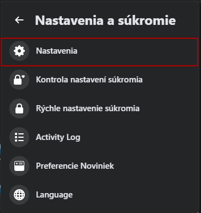201x213 pixels.
Task: Click the gear icon for Nastavenia
Action: tap(19, 51)
